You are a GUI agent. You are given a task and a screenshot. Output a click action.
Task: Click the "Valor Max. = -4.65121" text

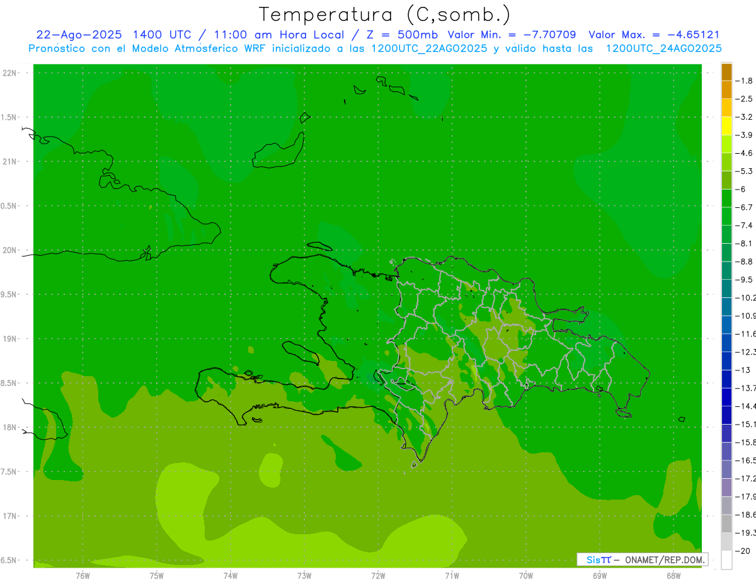(654, 35)
